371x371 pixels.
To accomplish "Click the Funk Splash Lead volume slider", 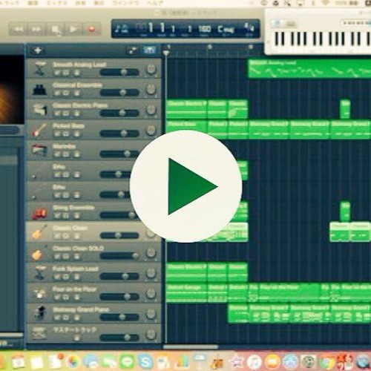I will click(119, 276).
